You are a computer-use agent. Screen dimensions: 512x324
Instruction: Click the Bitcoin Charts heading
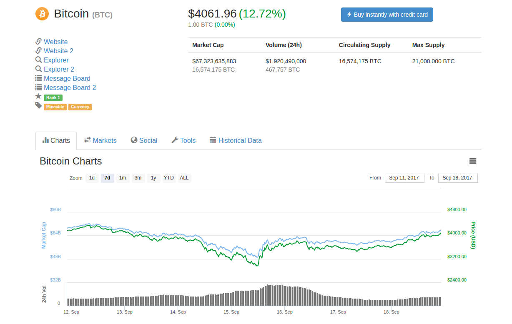click(71, 161)
